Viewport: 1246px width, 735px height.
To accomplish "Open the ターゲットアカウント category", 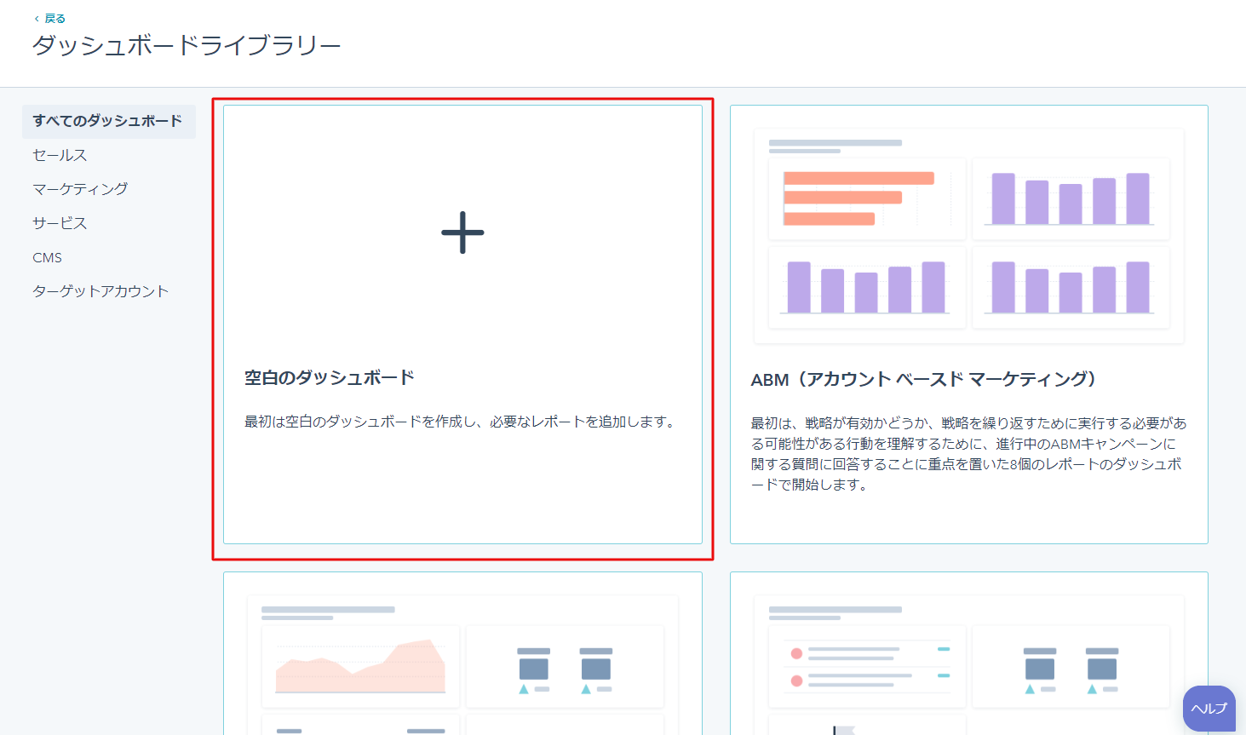I will [100, 291].
